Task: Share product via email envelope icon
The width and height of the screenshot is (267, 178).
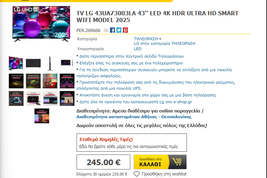Action: point(106,30)
